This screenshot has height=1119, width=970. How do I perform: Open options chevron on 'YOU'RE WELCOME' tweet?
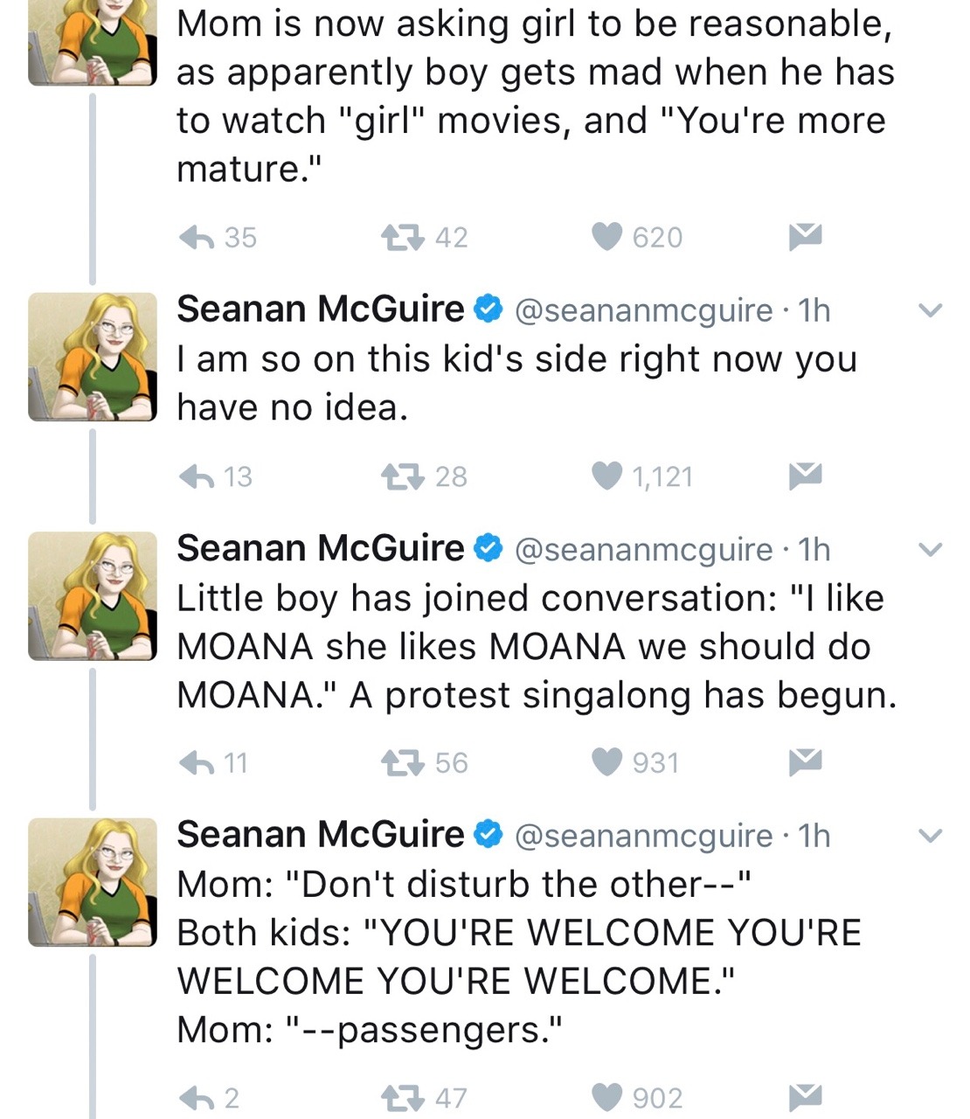click(932, 837)
